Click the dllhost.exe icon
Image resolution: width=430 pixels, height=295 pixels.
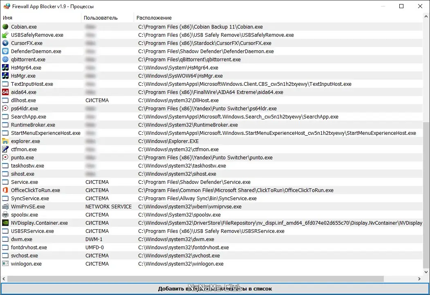[x=5, y=101]
